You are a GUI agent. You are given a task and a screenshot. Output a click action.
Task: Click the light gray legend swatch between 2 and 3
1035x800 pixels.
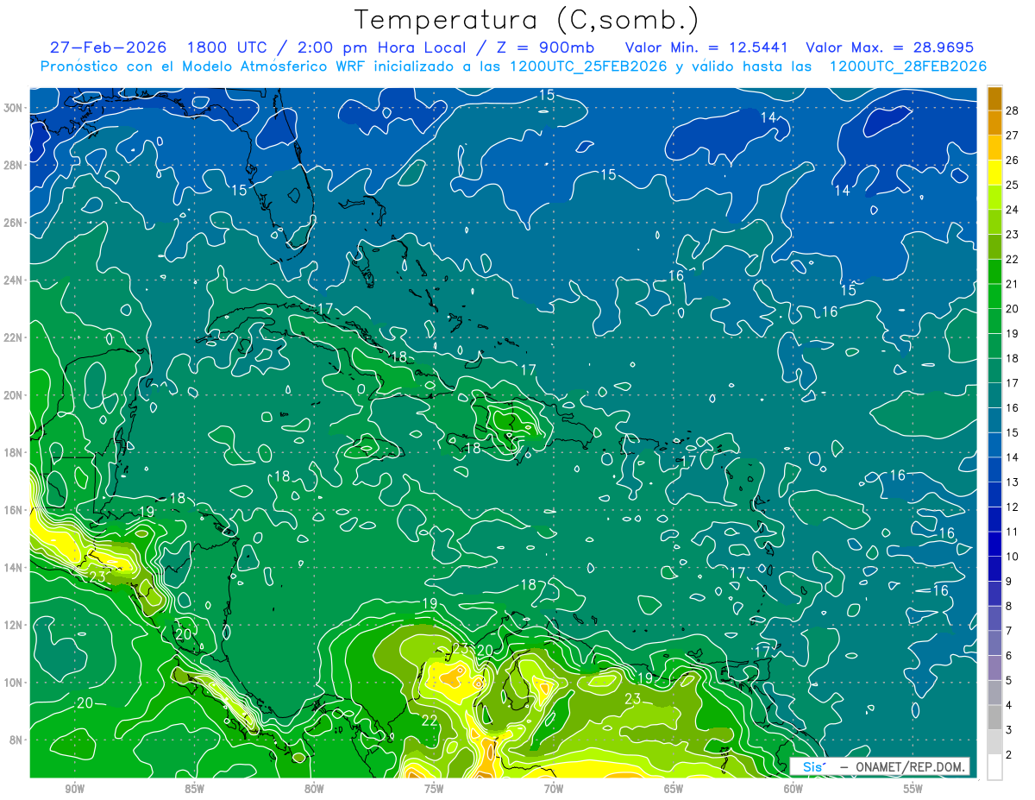tap(994, 742)
